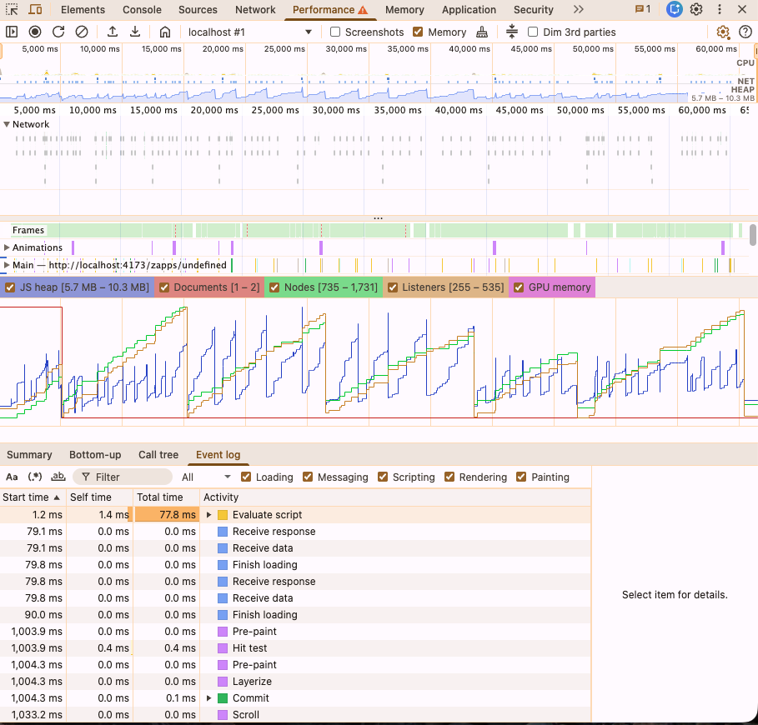Image resolution: width=758 pixels, height=725 pixels.
Task: Expand the Evaluate script event row
Action: [x=208, y=515]
